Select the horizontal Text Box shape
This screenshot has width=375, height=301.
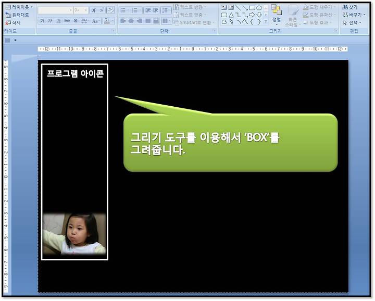[x=224, y=8]
